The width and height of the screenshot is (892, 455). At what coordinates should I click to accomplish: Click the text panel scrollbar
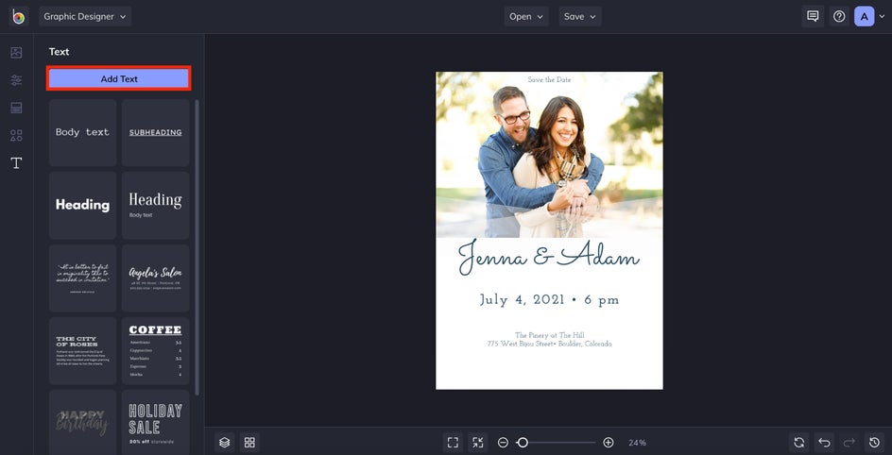pos(197,247)
